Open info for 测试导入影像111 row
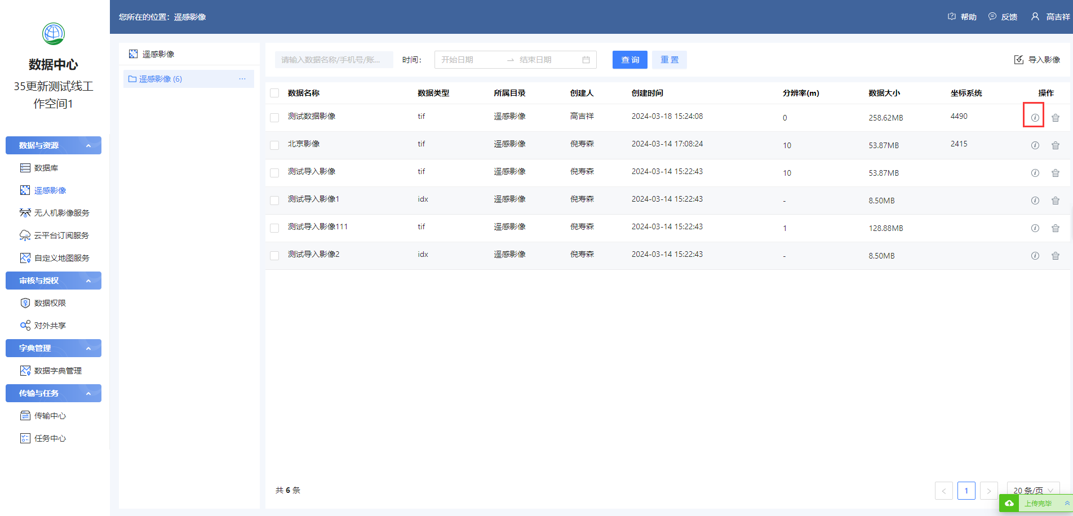The height and width of the screenshot is (516, 1073). click(1035, 228)
